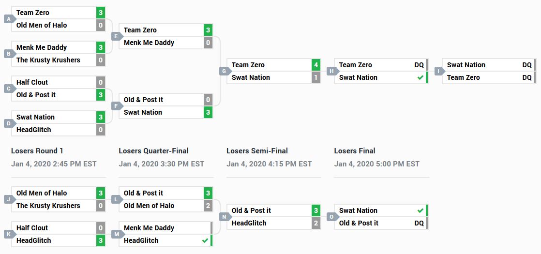Screen dimensions: 541x254
Task: Click The Krusty Krushers in match B
Action: click(48, 60)
